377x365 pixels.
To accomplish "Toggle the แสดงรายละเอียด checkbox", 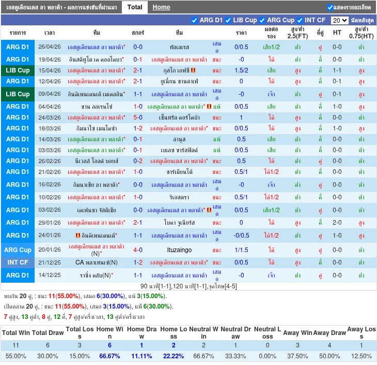I will pyautogui.click(x=330, y=7).
